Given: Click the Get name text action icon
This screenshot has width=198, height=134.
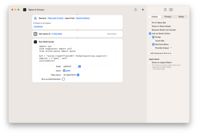Looking at the screenshot, I should point(35,34).
